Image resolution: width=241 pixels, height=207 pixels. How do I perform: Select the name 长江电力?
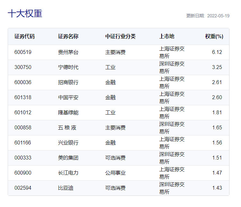click(68, 173)
